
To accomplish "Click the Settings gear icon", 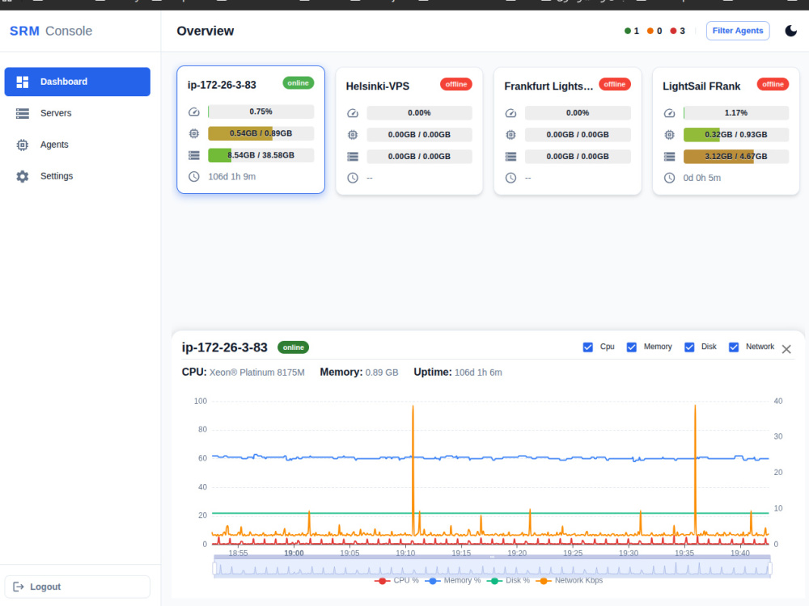I will [x=22, y=176].
